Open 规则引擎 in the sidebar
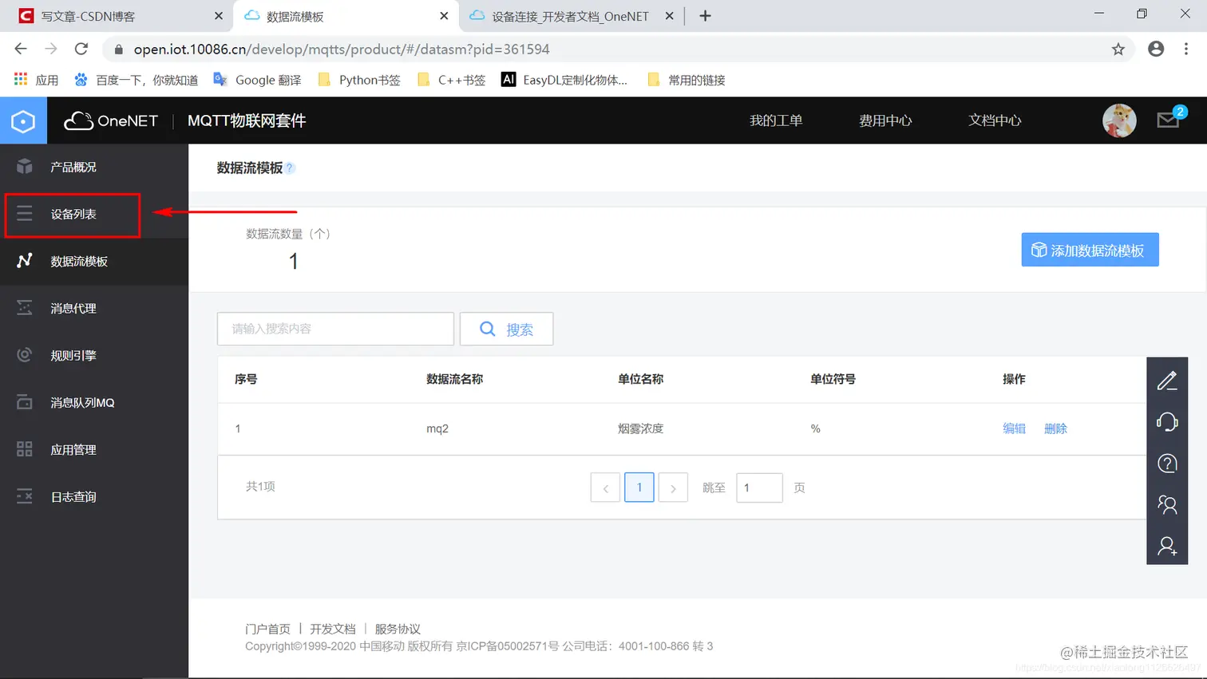 94,355
